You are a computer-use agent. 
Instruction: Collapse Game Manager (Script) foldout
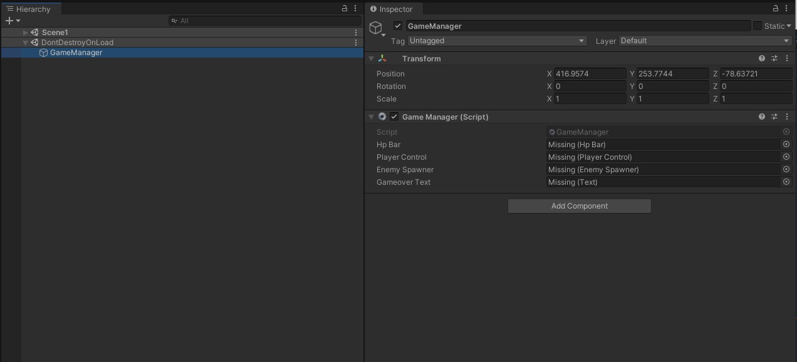click(x=371, y=116)
